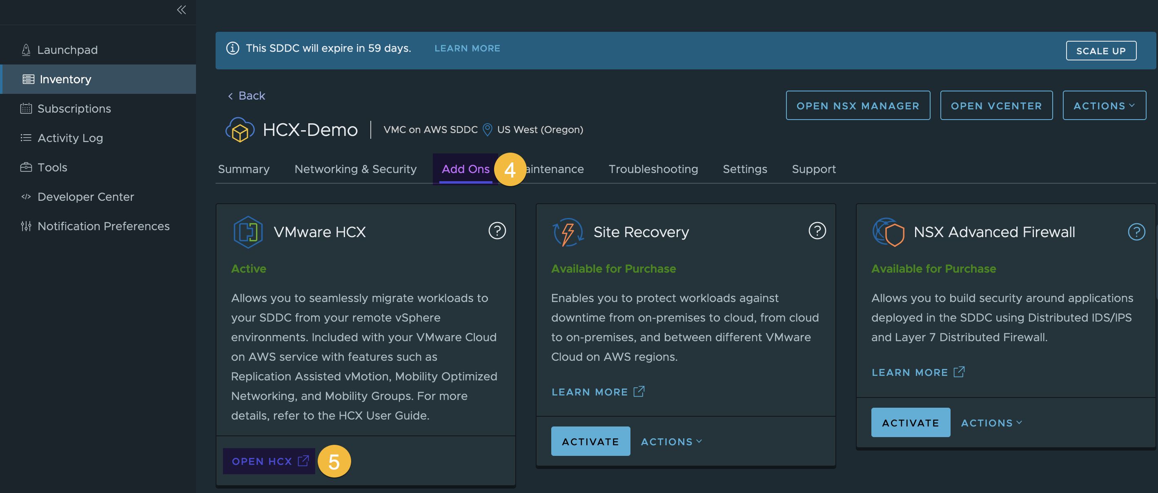
Task: Click the VMware HCX product icon
Action: 248,232
